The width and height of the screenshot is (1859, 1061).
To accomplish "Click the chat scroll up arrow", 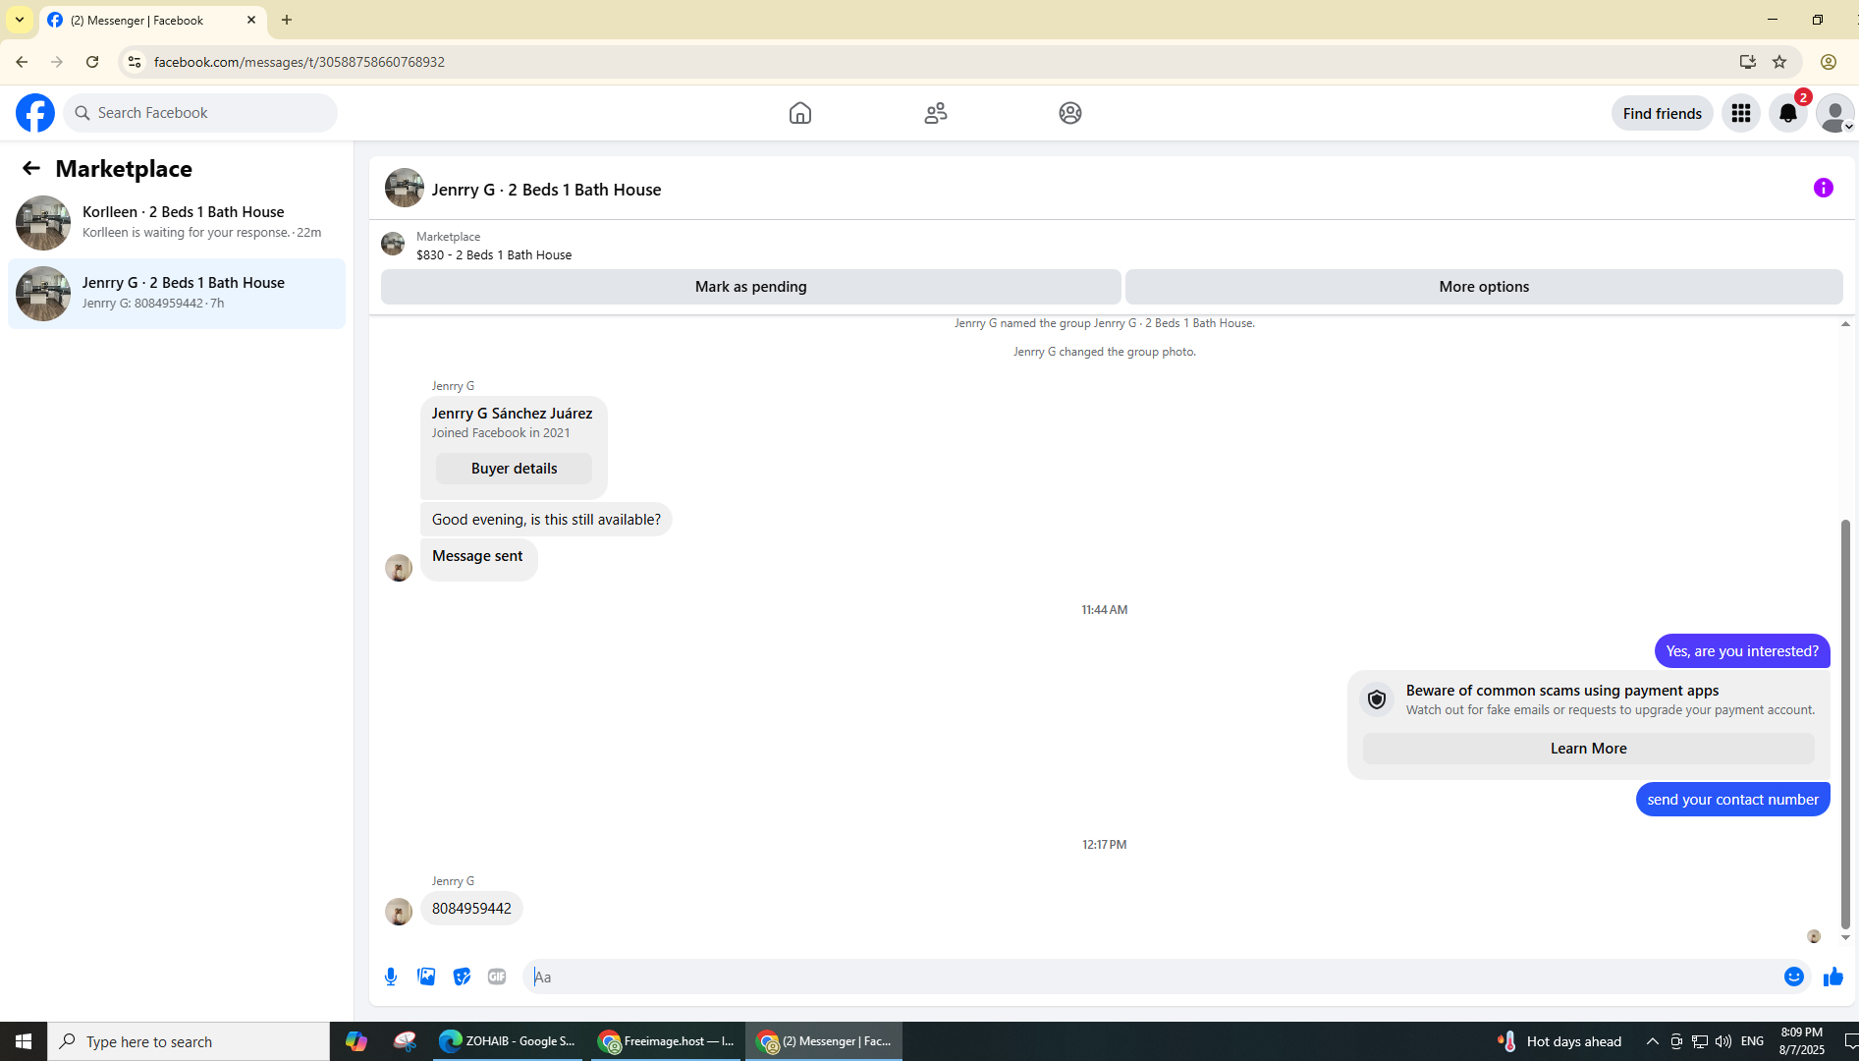I will [1845, 324].
